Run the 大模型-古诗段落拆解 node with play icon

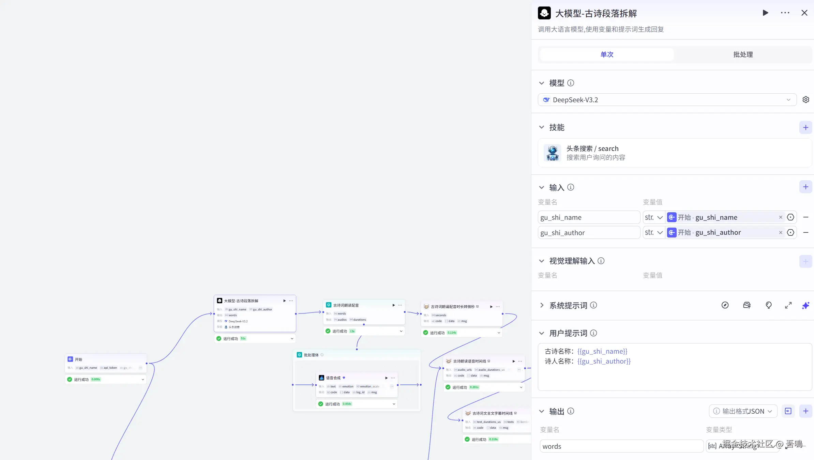765,13
